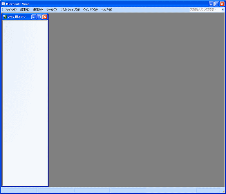Close the Microsoft Visio application window
This screenshot has height=194, width=226.
[x=222, y=4]
